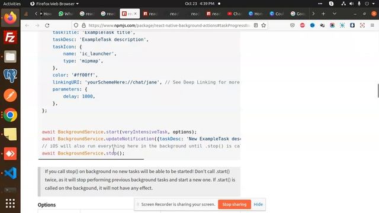Open Firefox Web Browser app menu
The height and width of the screenshot is (213, 379).
[54, 4]
